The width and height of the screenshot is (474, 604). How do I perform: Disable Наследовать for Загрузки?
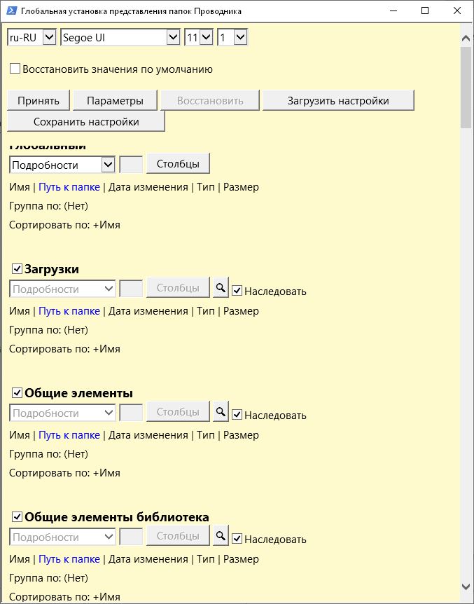(237, 291)
